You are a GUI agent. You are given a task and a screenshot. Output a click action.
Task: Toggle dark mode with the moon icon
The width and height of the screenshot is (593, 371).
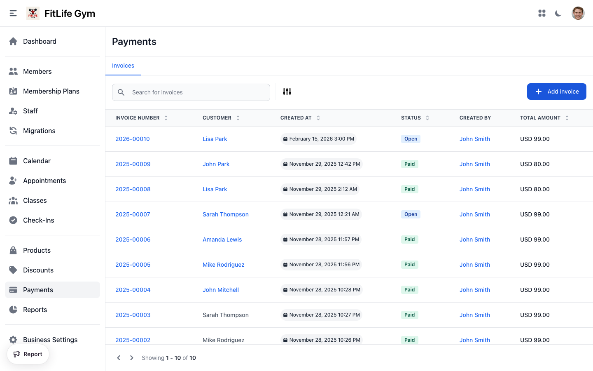point(558,13)
